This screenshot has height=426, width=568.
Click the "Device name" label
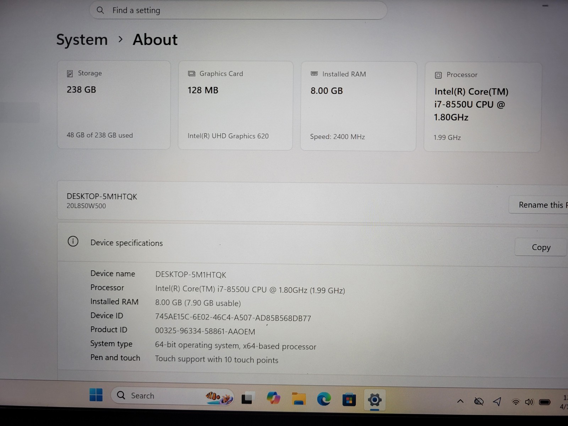point(113,273)
